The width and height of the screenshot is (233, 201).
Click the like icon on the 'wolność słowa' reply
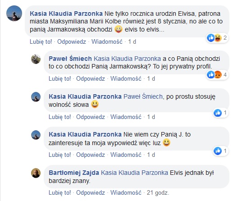[x=218, y=113]
